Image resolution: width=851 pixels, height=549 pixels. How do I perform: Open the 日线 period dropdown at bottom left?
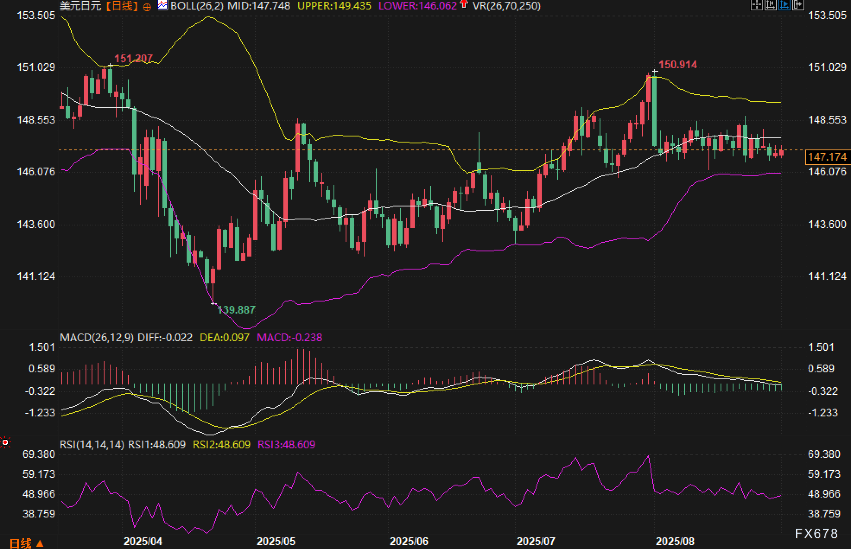26,543
